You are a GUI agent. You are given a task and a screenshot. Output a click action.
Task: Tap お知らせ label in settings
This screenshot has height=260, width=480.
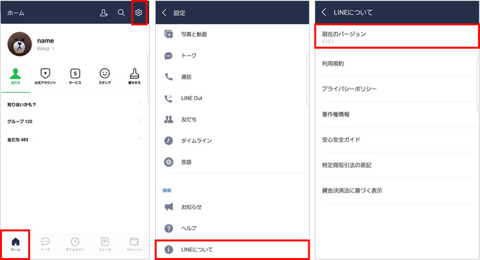click(192, 207)
